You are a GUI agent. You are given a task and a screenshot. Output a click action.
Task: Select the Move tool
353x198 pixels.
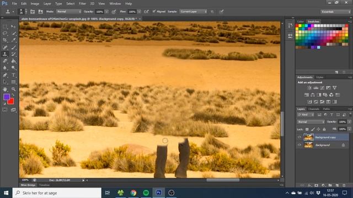pyautogui.click(x=13, y=26)
